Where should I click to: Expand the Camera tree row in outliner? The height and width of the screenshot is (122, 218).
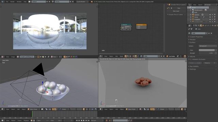pos(191,15)
